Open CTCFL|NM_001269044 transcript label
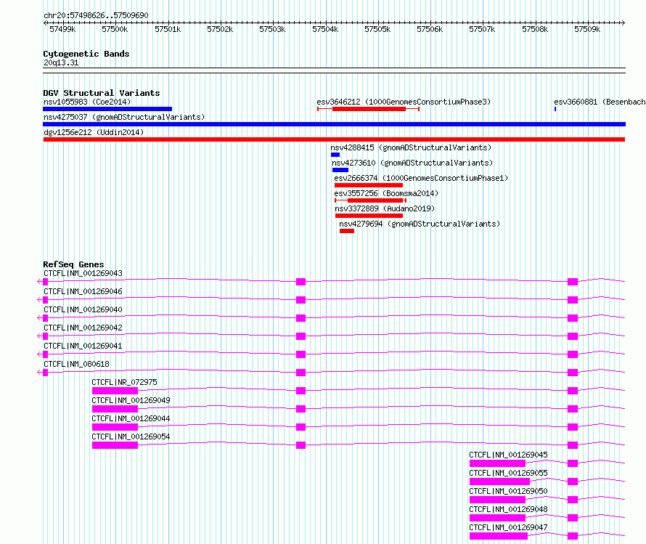The width and height of the screenshot is (646, 544). [x=131, y=418]
